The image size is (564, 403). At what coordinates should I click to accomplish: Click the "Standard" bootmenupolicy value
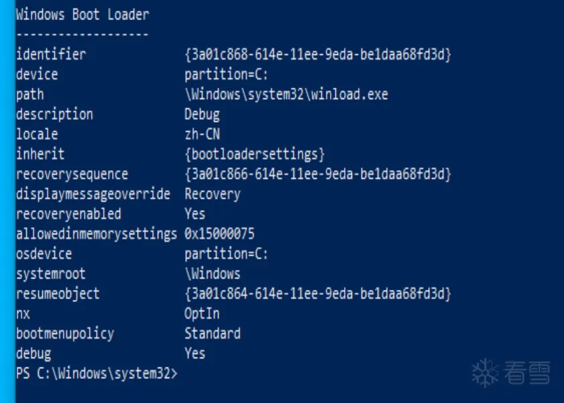pyautogui.click(x=212, y=333)
